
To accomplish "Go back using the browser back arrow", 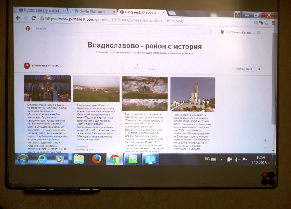I will [18, 18].
